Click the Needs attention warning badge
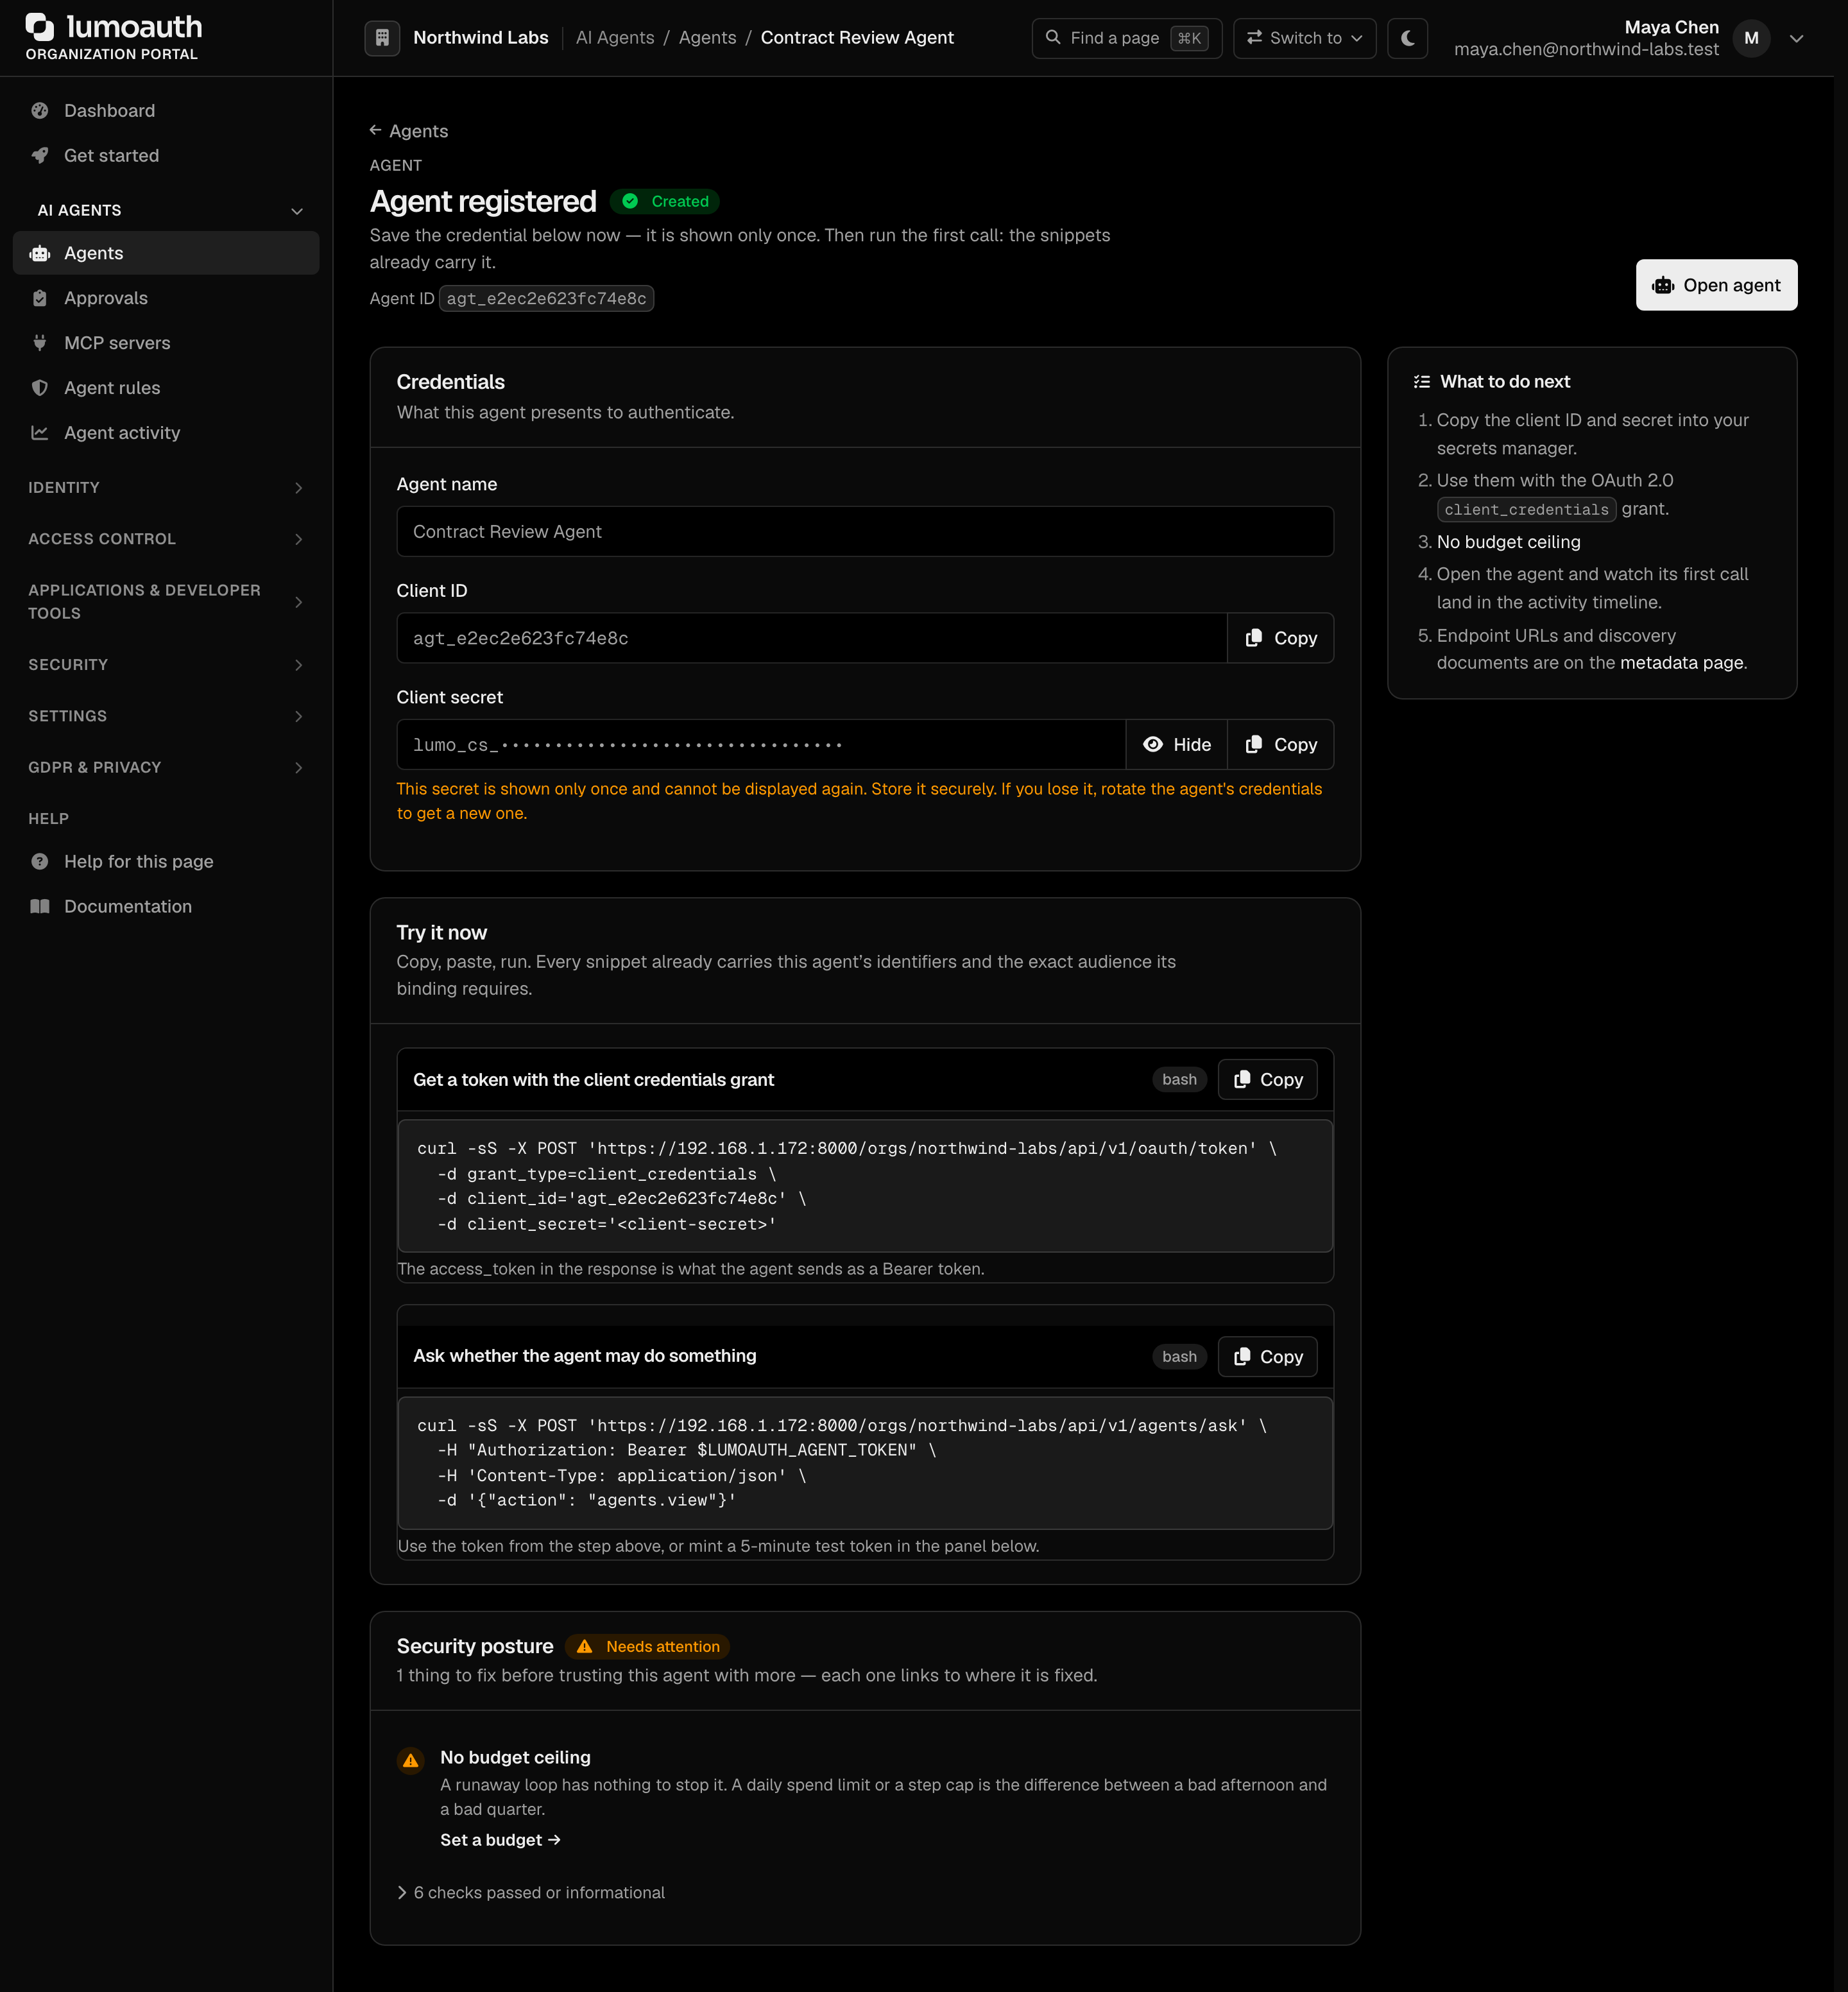The image size is (1848, 1992). pos(647,1647)
